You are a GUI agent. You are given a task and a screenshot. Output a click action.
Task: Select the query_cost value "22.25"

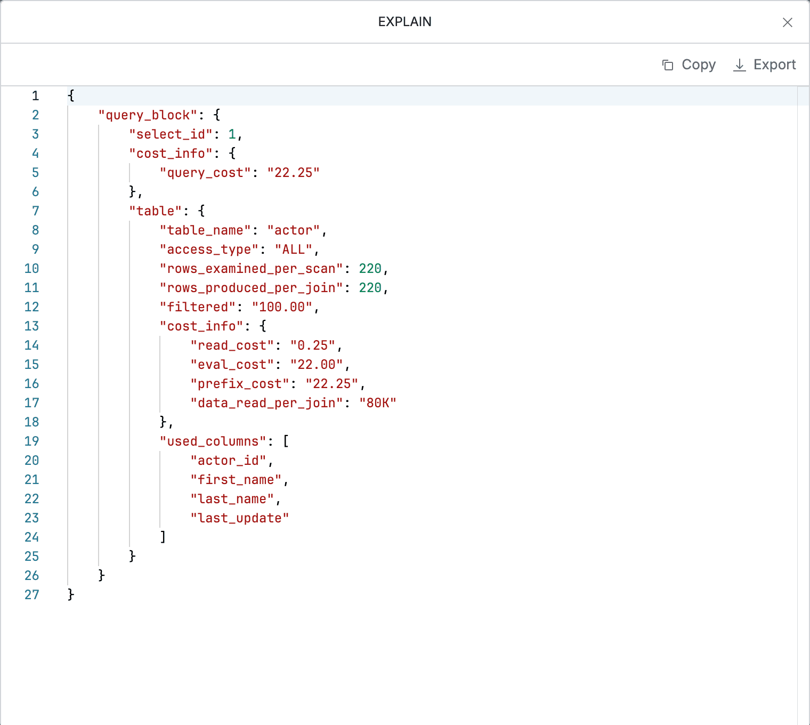(293, 172)
